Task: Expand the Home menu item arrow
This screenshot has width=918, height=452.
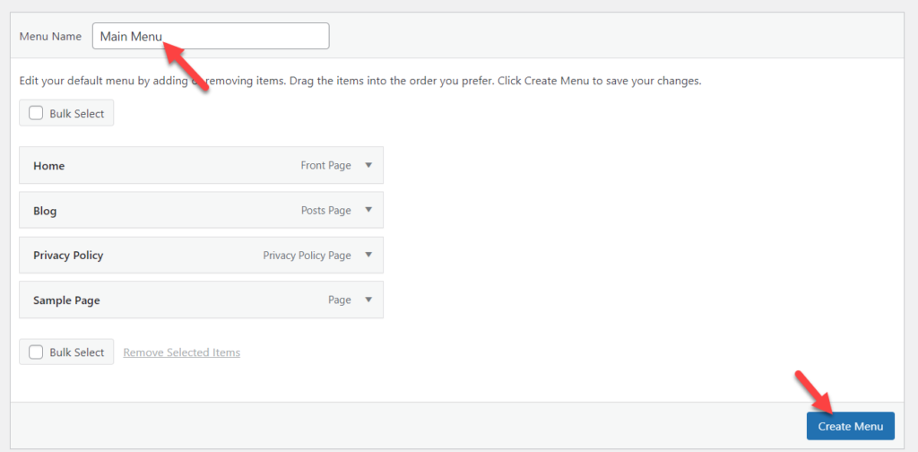Action: pyautogui.click(x=368, y=165)
